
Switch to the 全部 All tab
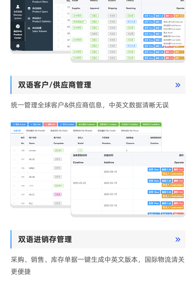tap(17, 131)
